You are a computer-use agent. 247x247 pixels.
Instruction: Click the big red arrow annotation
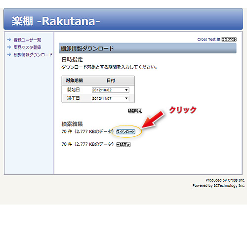point(153,120)
